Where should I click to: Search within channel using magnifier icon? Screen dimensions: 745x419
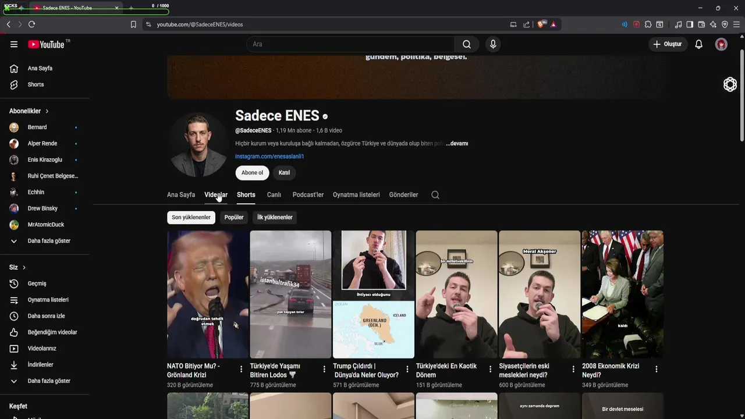[435, 195]
